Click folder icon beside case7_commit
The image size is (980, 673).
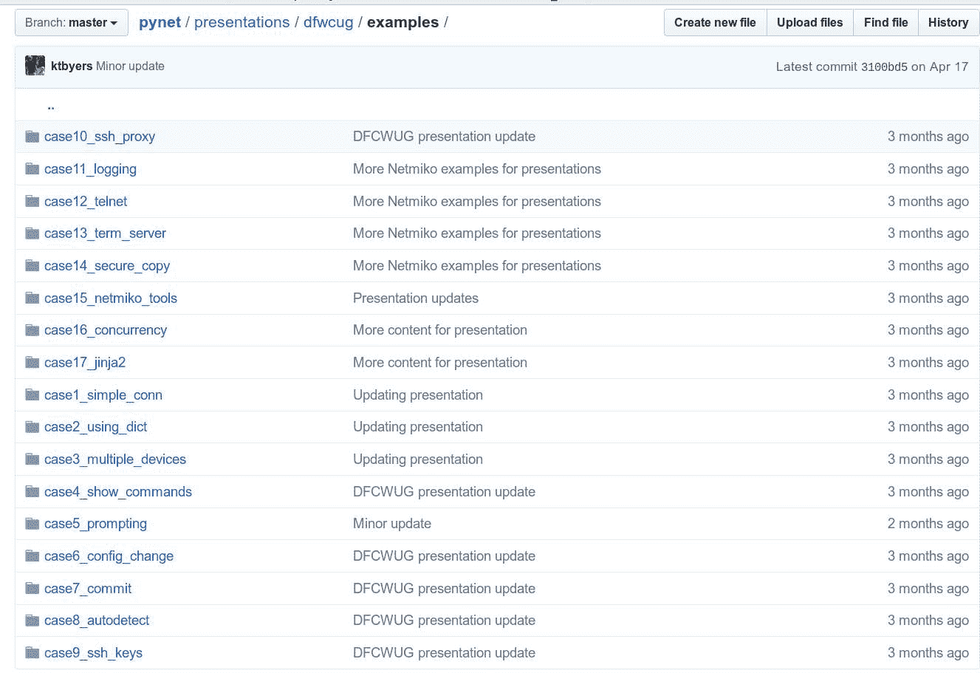(32, 588)
